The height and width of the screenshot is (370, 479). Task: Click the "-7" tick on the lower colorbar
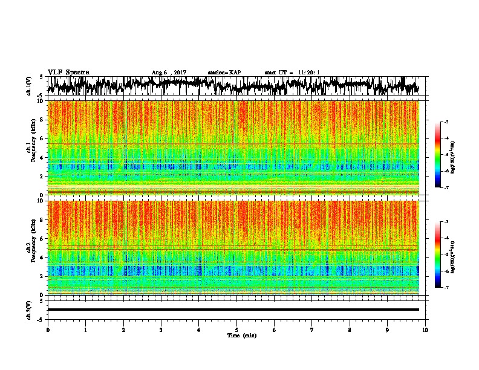[x=446, y=288]
